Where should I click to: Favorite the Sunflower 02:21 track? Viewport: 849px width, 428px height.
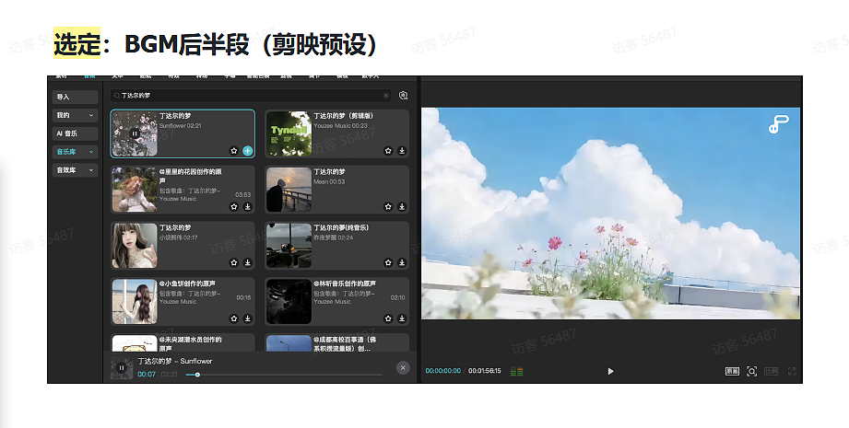coord(234,151)
